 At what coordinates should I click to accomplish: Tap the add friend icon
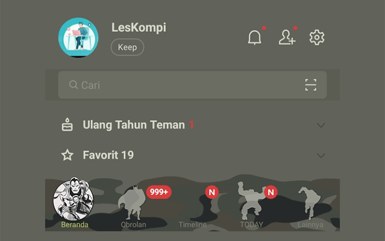pos(287,38)
